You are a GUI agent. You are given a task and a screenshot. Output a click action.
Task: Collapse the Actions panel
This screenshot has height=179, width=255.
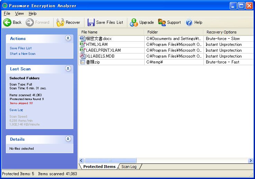[68, 38]
